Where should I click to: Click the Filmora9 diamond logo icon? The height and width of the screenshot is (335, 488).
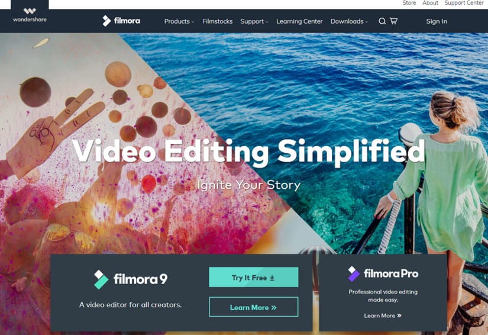[101, 279]
